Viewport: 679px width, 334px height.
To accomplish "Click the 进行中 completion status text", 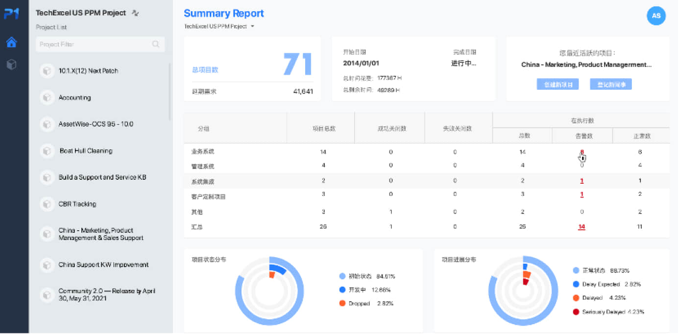I will [463, 63].
